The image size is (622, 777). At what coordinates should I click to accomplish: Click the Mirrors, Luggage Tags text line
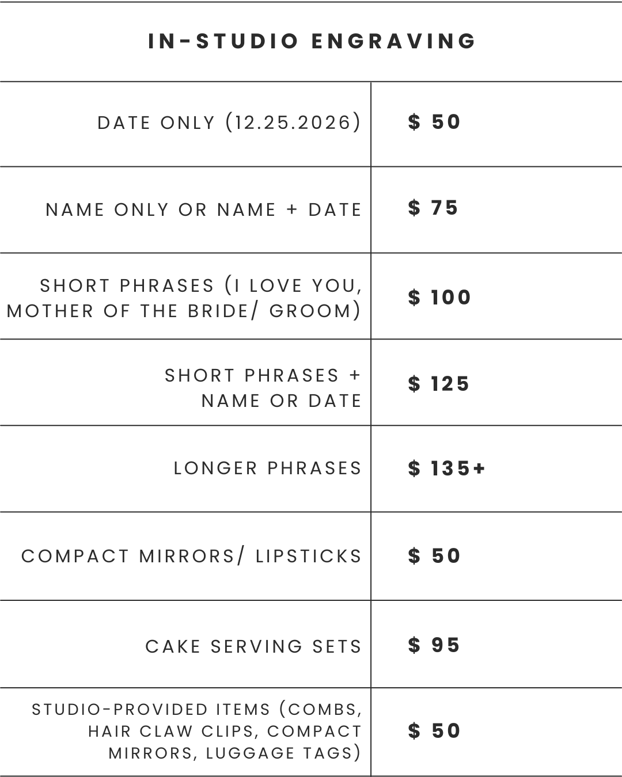(x=235, y=753)
